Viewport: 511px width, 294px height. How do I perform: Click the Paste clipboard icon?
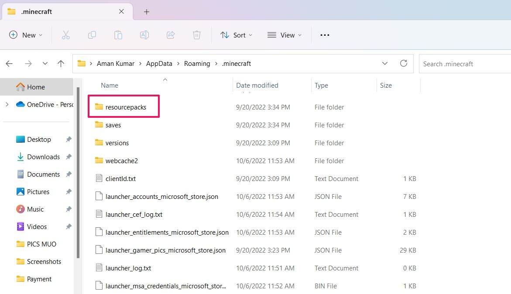click(118, 35)
